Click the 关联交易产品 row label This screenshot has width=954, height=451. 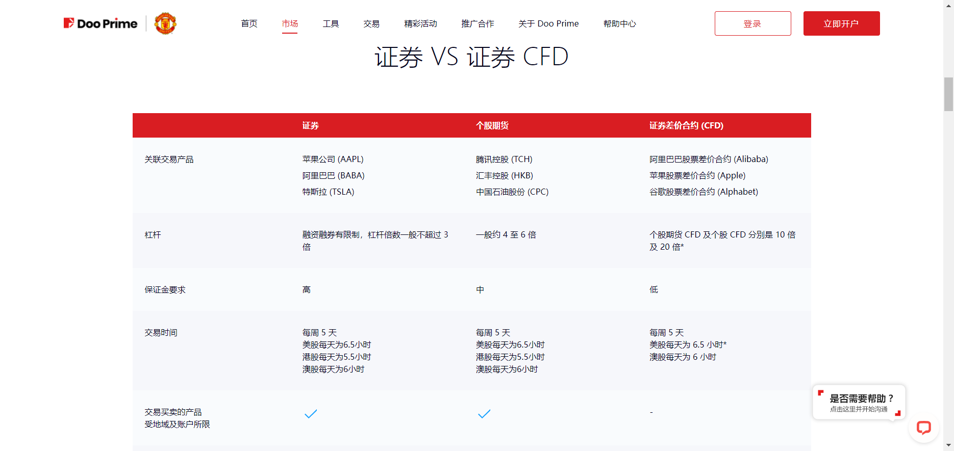click(169, 160)
